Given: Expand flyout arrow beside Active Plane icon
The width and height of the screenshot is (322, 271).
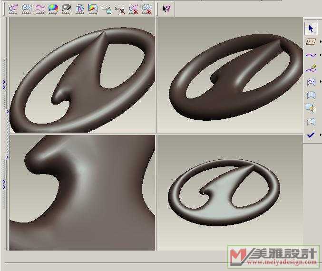Looking at the screenshot, I should click(321, 42).
